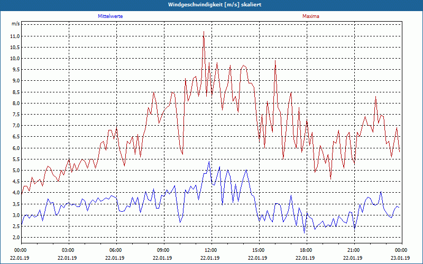Screen dimensions: 423x264
Task: Select the 4,0 y-axis value
Action: [x=16, y=193]
